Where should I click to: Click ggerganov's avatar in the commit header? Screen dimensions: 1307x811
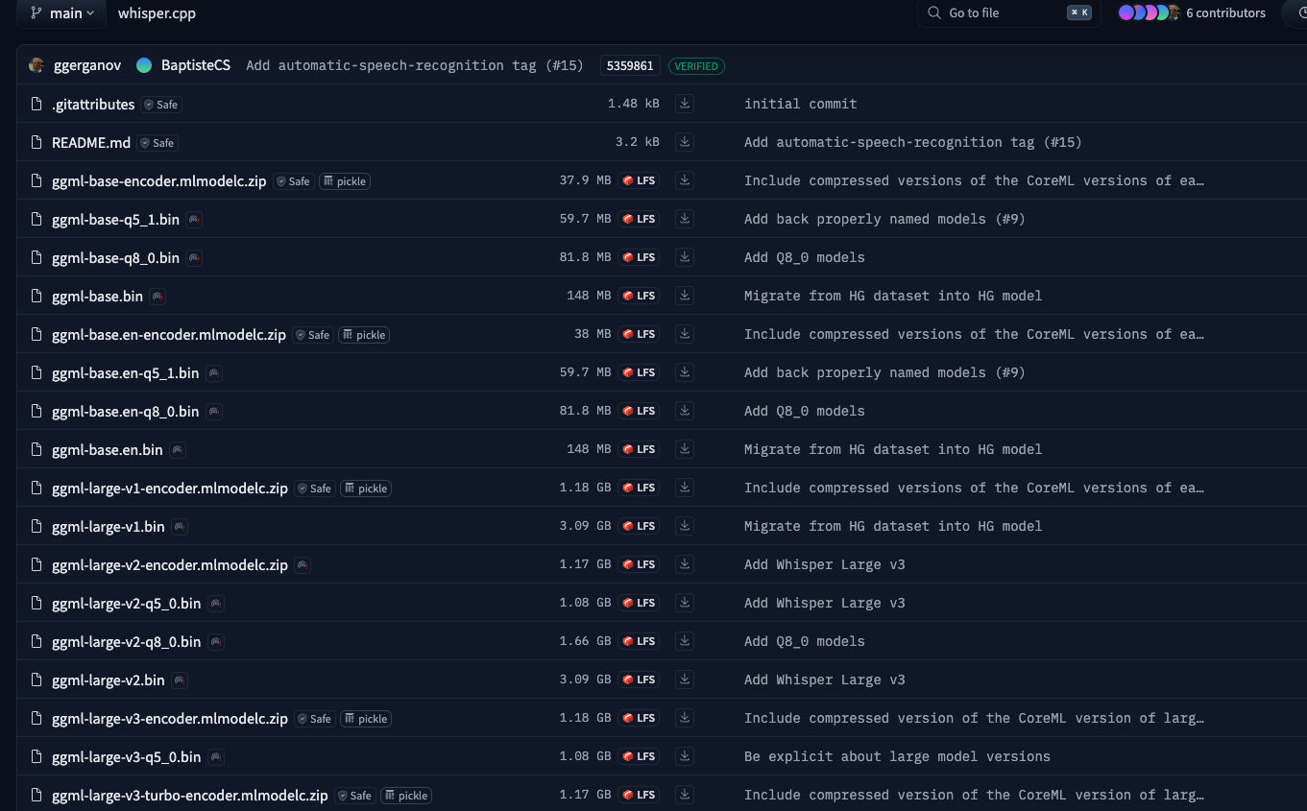pyautogui.click(x=36, y=65)
